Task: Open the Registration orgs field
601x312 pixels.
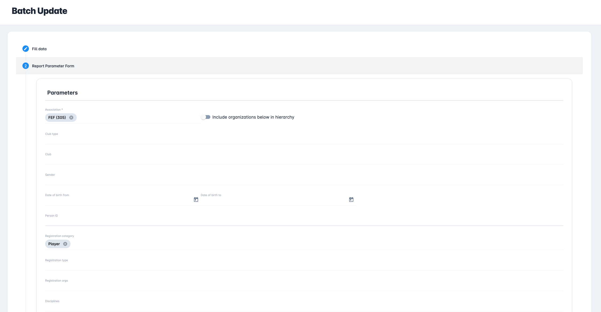Action: (304, 286)
